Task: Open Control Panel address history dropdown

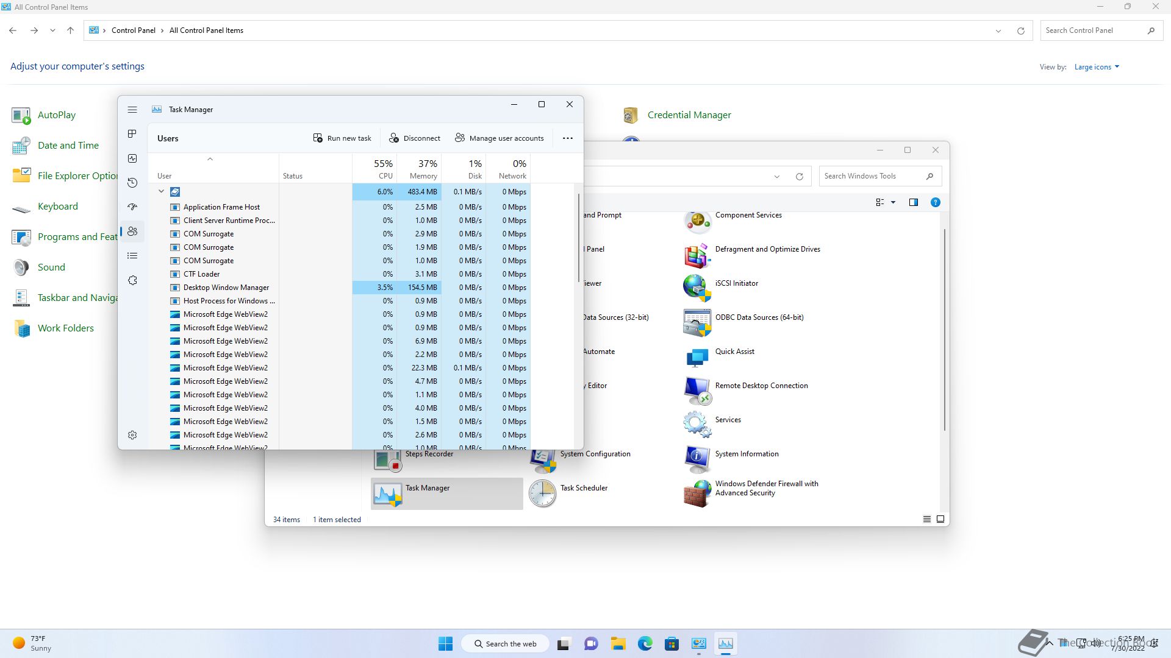Action: pyautogui.click(x=998, y=30)
